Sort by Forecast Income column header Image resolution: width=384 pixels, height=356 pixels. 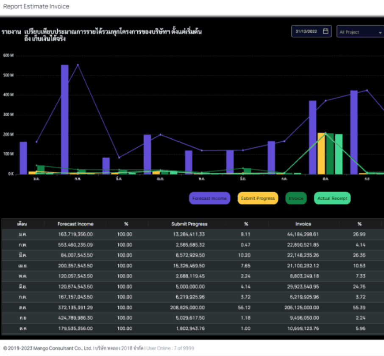pos(75,224)
